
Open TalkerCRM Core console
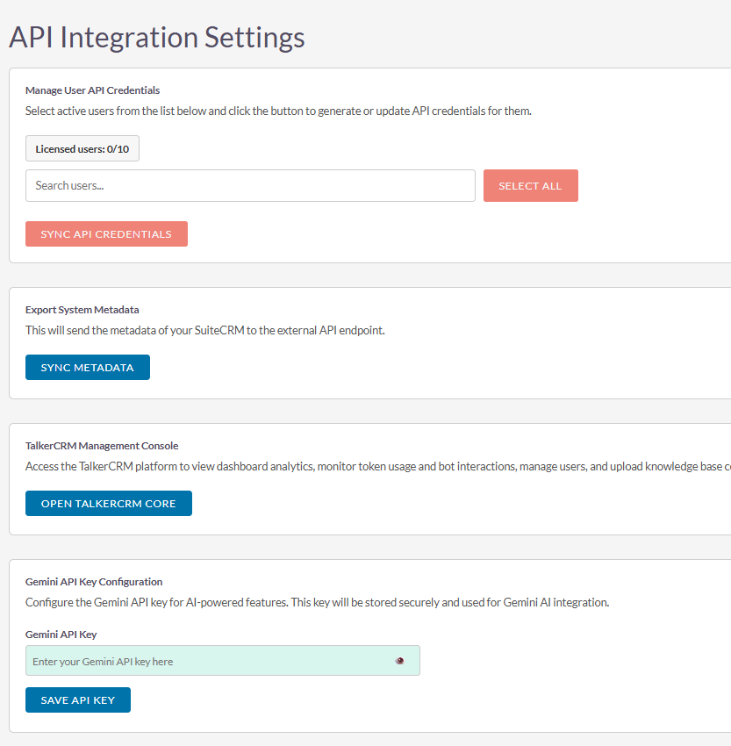(x=109, y=504)
